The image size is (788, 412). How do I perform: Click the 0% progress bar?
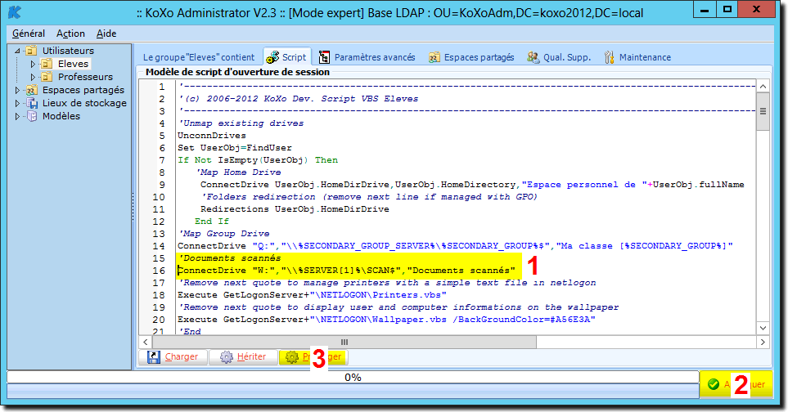click(x=353, y=378)
